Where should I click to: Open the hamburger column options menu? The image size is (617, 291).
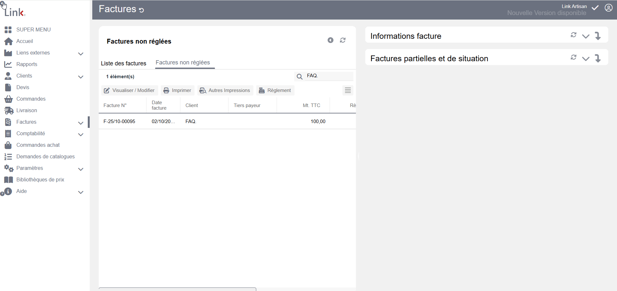tap(348, 90)
